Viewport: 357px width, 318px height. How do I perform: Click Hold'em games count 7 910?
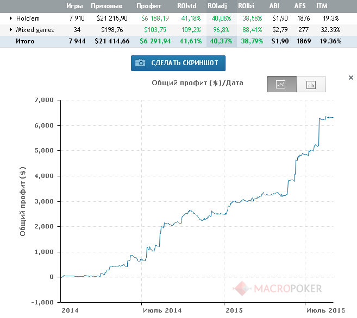(77, 18)
